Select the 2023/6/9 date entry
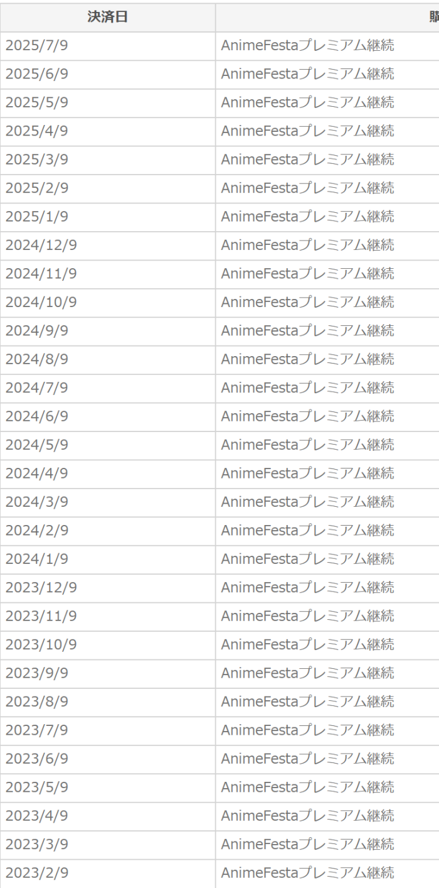The height and width of the screenshot is (888, 439). click(37, 758)
